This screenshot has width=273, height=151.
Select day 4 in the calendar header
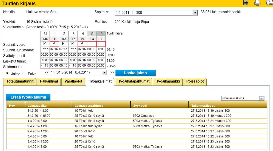pyautogui.click(x=83, y=34)
